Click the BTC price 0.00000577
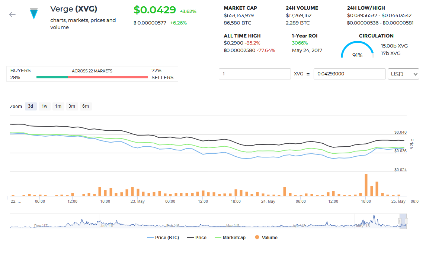 (x=150, y=23)
